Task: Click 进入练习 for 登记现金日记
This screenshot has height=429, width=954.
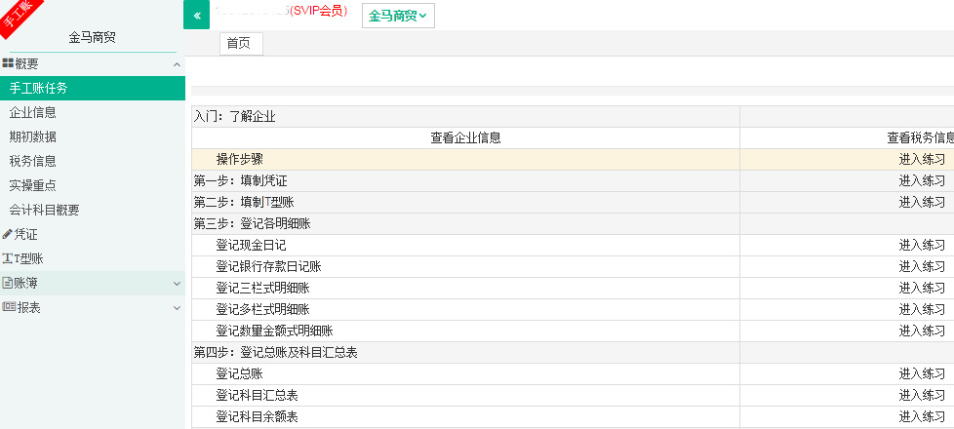Action: pos(922,245)
